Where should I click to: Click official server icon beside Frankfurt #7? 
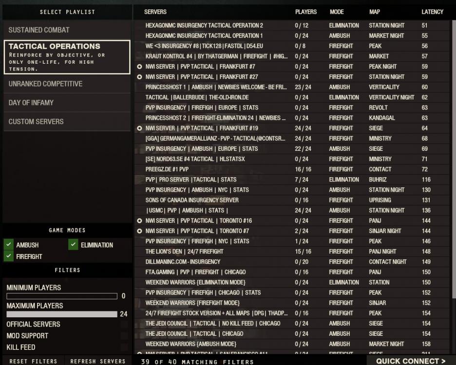[x=140, y=67]
